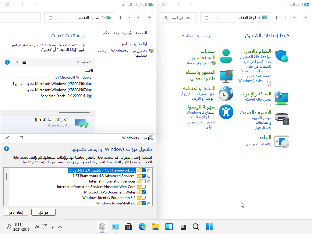This screenshot has width=312, height=234.
Task: Enable Windows Identity Foundation 3.5 checkbox
Action: point(144,197)
